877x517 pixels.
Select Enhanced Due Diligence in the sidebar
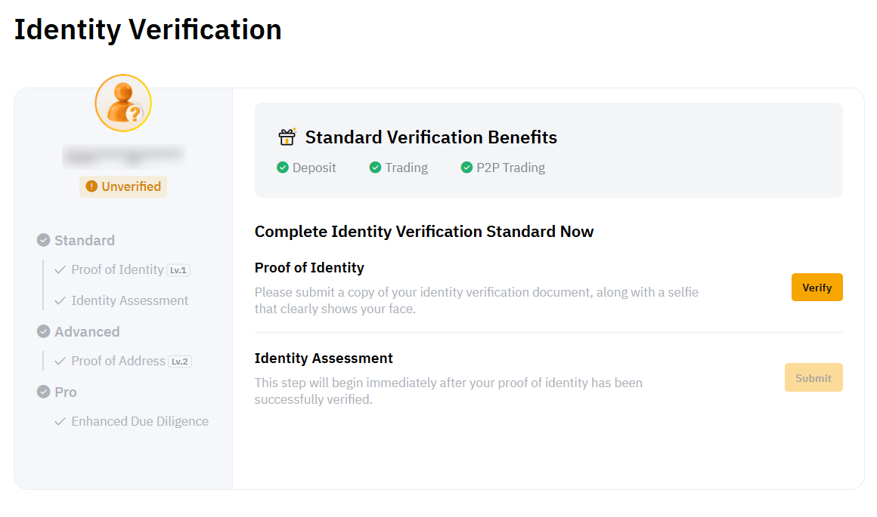[x=140, y=421]
